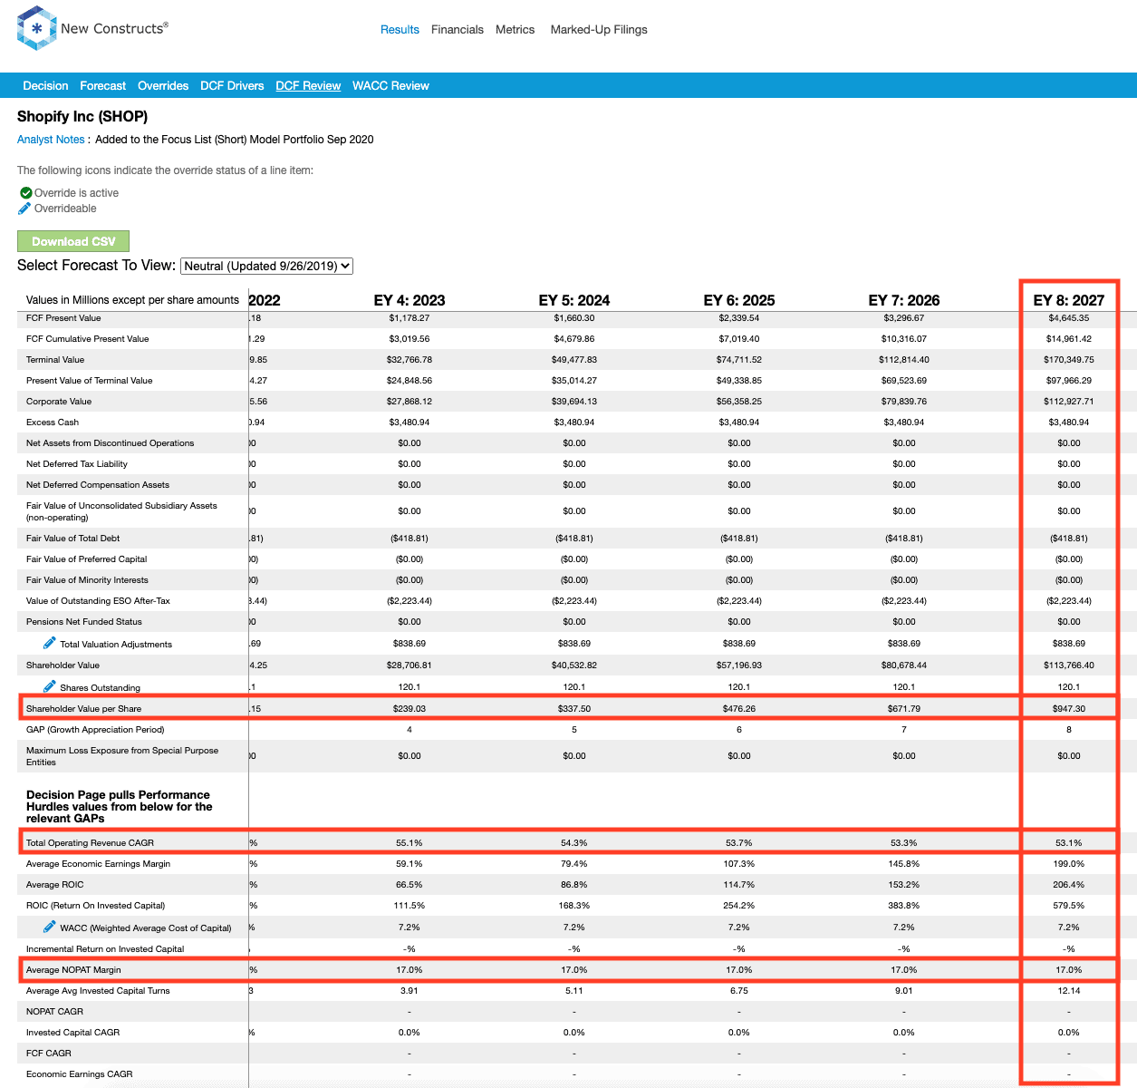Switch to the Overrides tab
Viewport: 1137px width, 1088px height.
pyautogui.click(x=163, y=86)
